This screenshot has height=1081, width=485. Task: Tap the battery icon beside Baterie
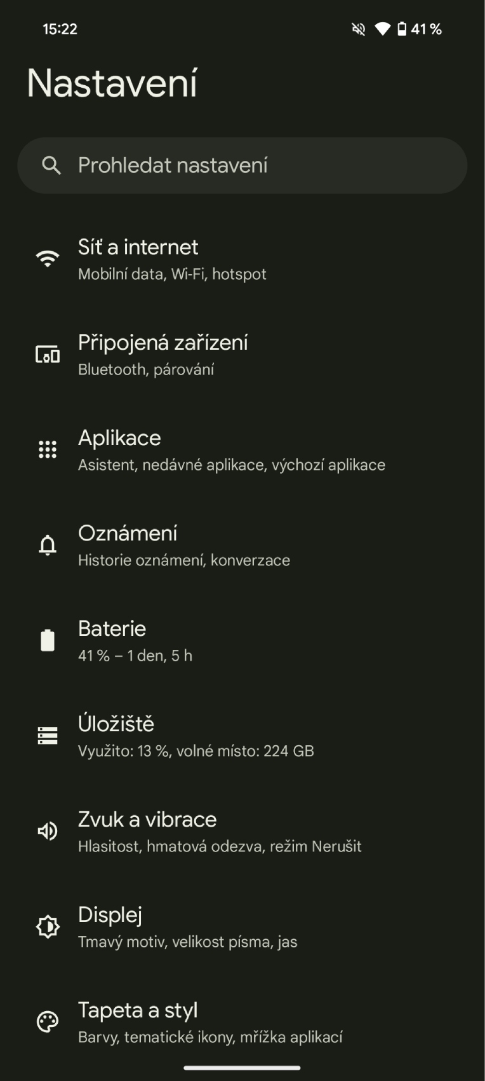pos(48,640)
